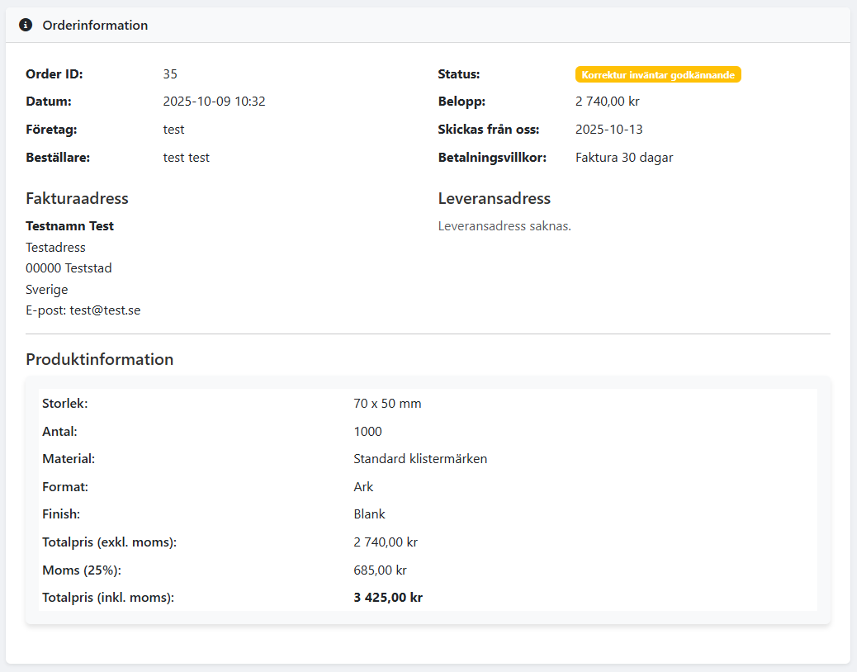866x672 pixels.
Task: Click the size value 70 x 50 mm
Action: click(x=387, y=404)
